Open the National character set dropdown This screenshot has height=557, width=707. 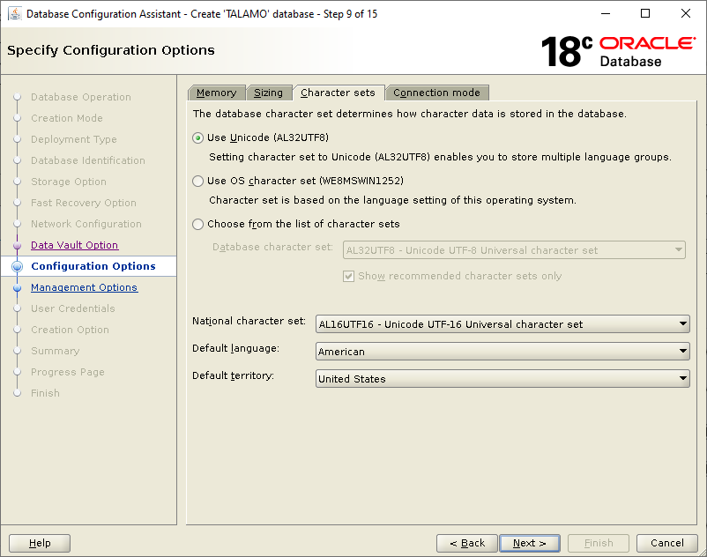[x=502, y=324]
